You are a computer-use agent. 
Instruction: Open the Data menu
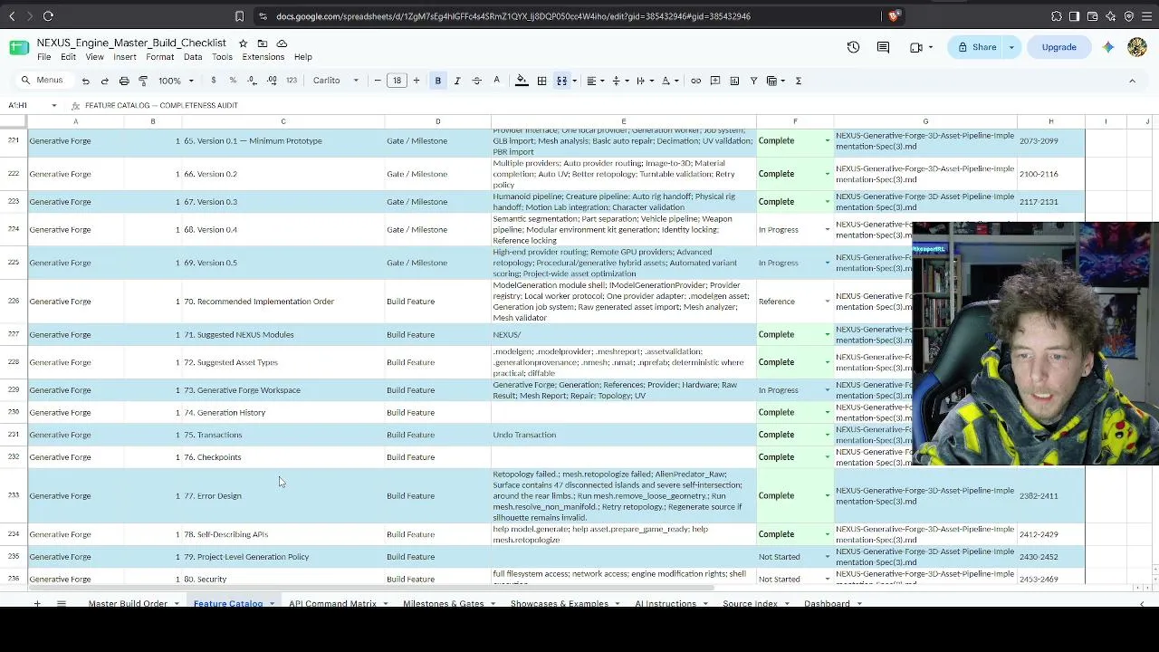[x=193, y=57]
